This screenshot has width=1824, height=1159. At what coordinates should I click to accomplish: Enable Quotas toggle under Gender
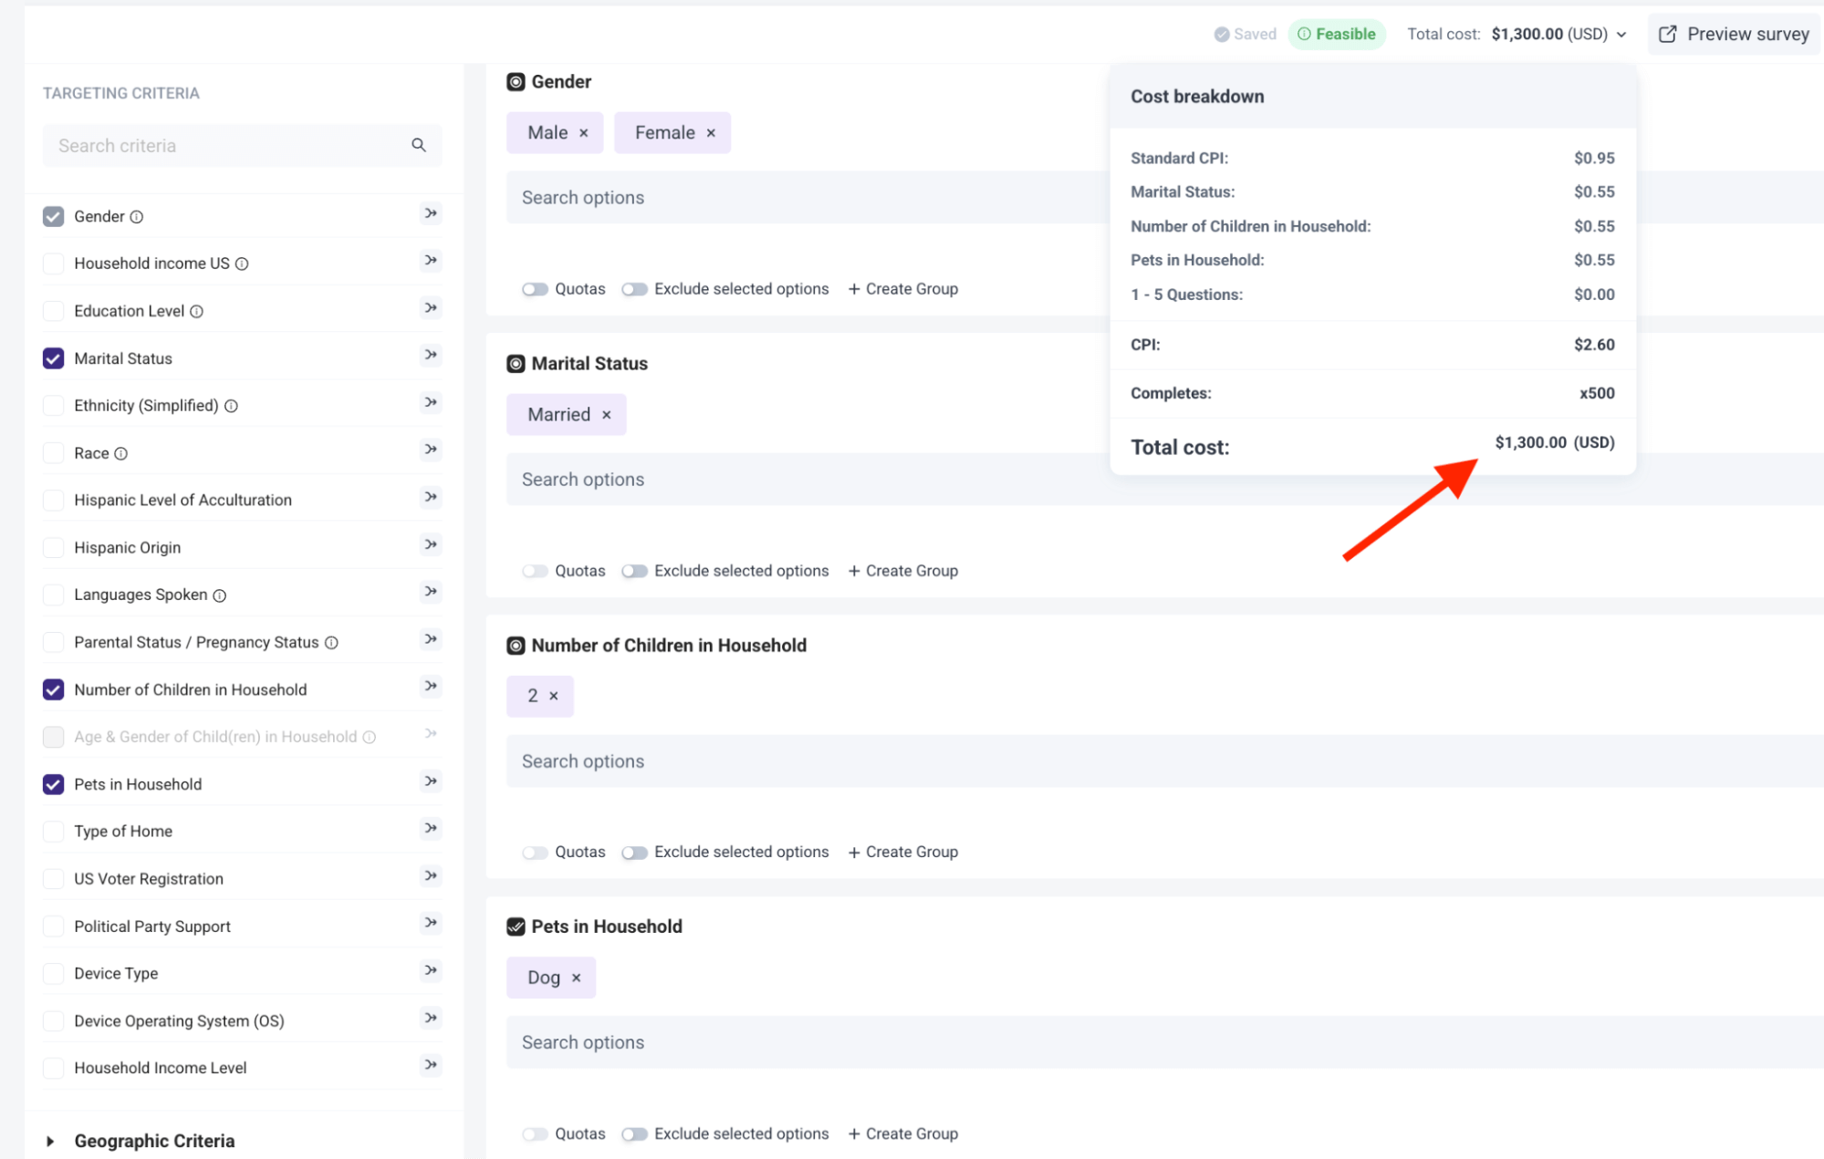pyautogui.click(x=535, y=289)
